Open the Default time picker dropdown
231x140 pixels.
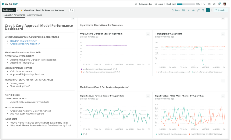click(221, 10)
